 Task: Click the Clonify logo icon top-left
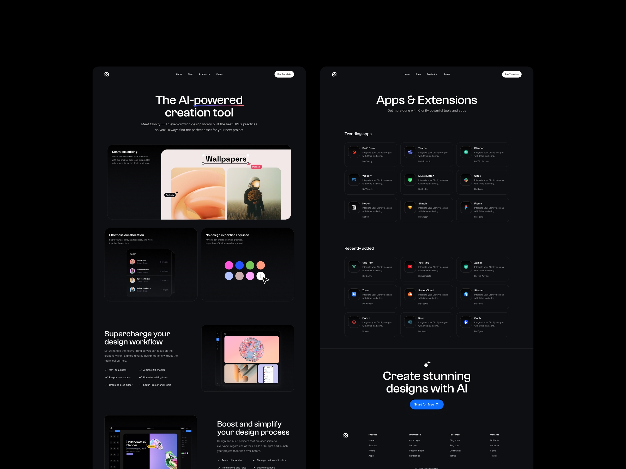click(106, 75)
